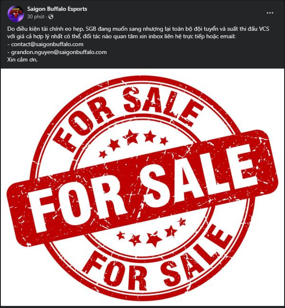Open the Saigon Buffalo Esports page name
285x308 pixels.
57,9
